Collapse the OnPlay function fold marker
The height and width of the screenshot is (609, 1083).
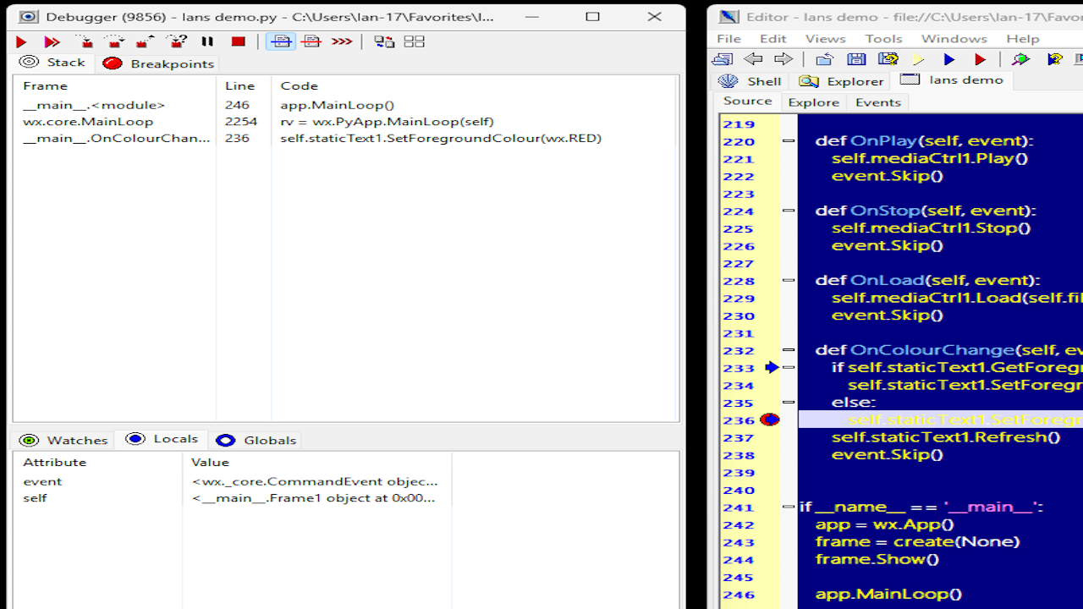[x=789, y=141]
